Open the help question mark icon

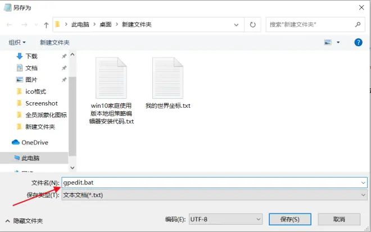tap(358, 42)
